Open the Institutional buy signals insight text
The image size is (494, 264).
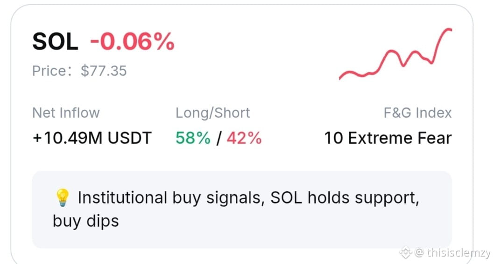tap(248, 198)
